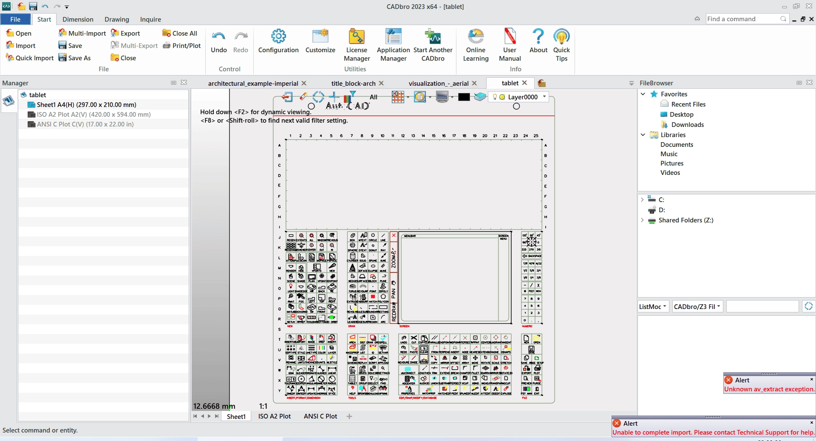Viewport: 816px width, 441px height.
Task: Expand the C: drive
Action: tap(642, 199)
